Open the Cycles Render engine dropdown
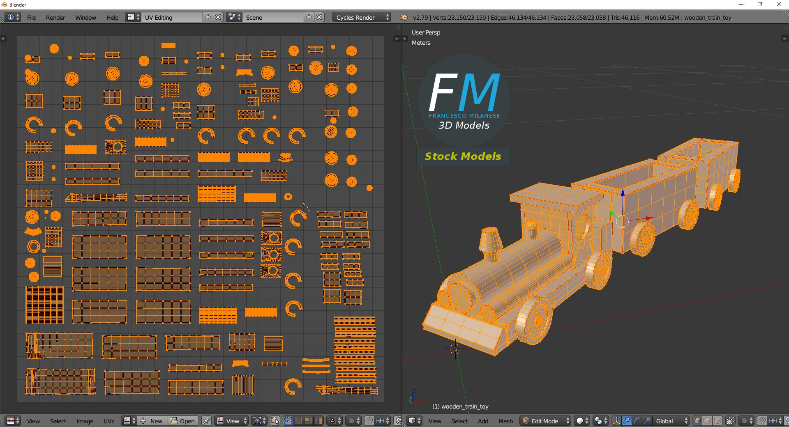Screen dimensions: 789x427 pyautogui.click(x=362, y=17)
